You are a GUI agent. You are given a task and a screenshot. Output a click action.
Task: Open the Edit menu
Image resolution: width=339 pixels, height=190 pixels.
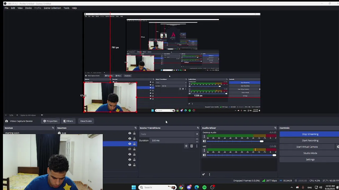(x=13, y=8)
